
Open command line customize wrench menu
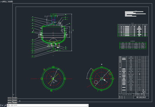pyautogui.click(x=5, y=106)
